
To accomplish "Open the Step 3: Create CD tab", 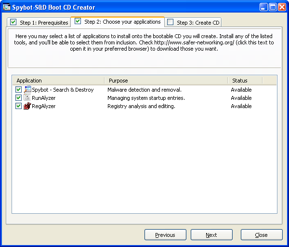I will click(x=193, y=22).
